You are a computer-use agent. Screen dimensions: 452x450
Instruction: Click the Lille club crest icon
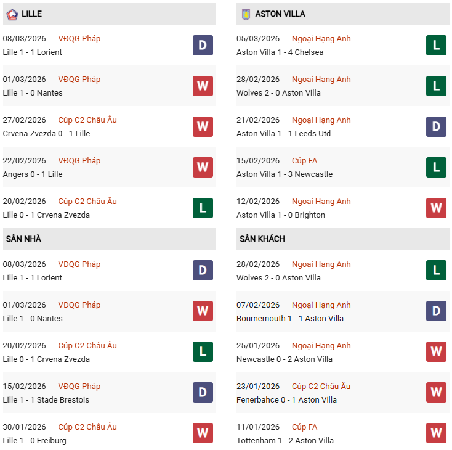tap(12, 14)
